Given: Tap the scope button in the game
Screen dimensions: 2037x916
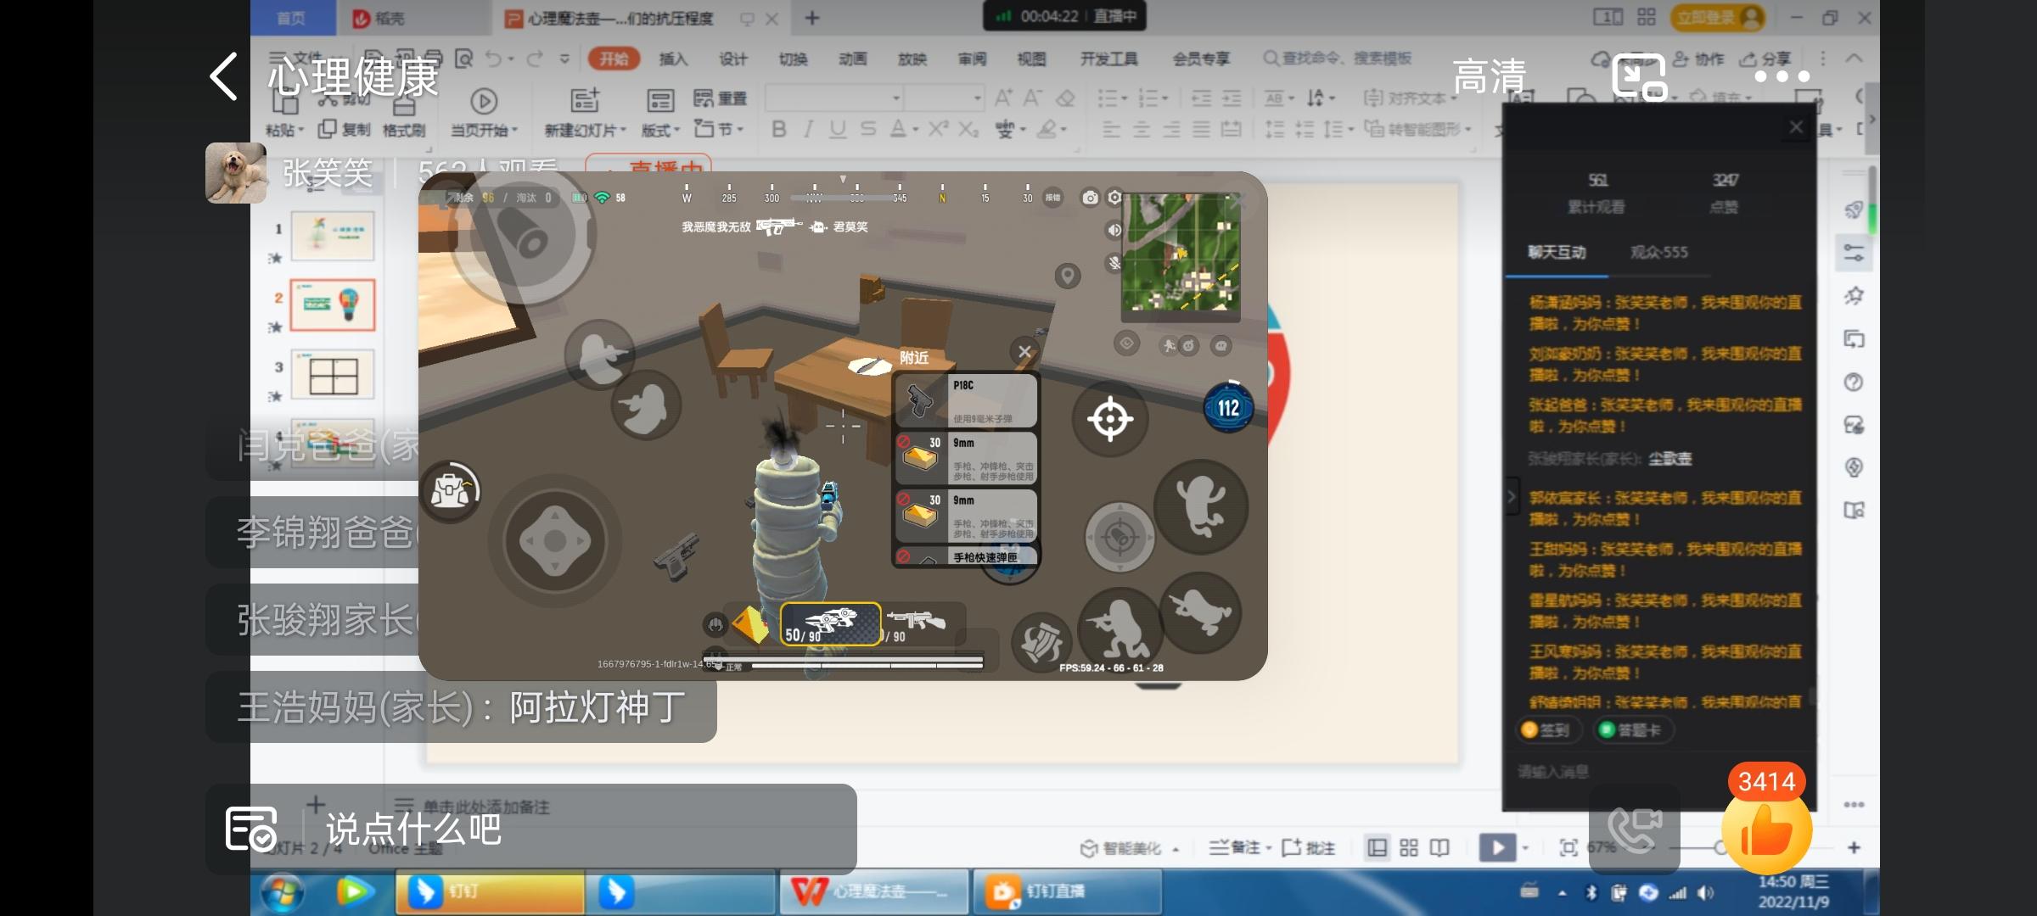Looking at the screenshot, I should point(1120,537).
